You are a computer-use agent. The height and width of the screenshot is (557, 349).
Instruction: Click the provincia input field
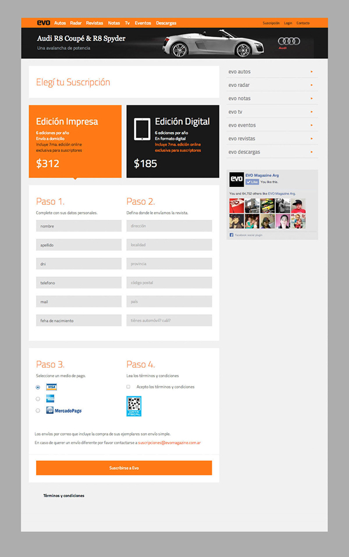click(169, 264)
